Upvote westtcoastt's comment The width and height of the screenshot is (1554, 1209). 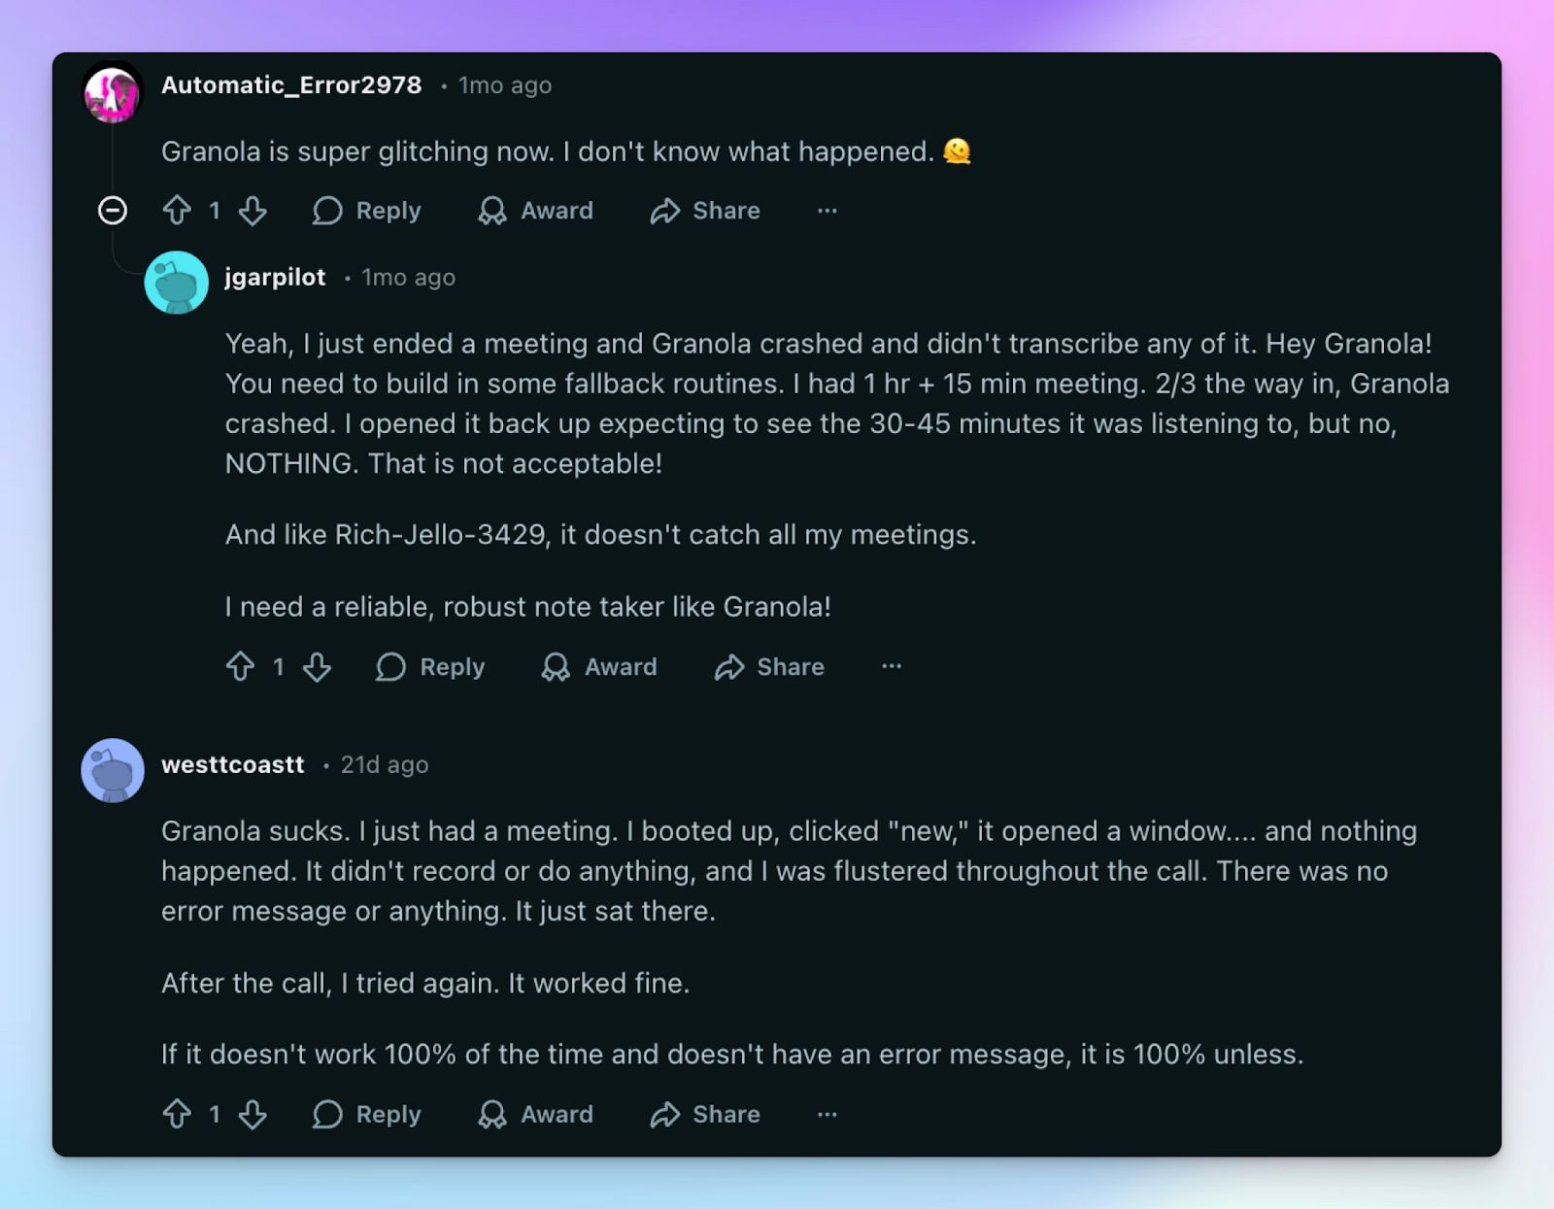coord(177,1115)
